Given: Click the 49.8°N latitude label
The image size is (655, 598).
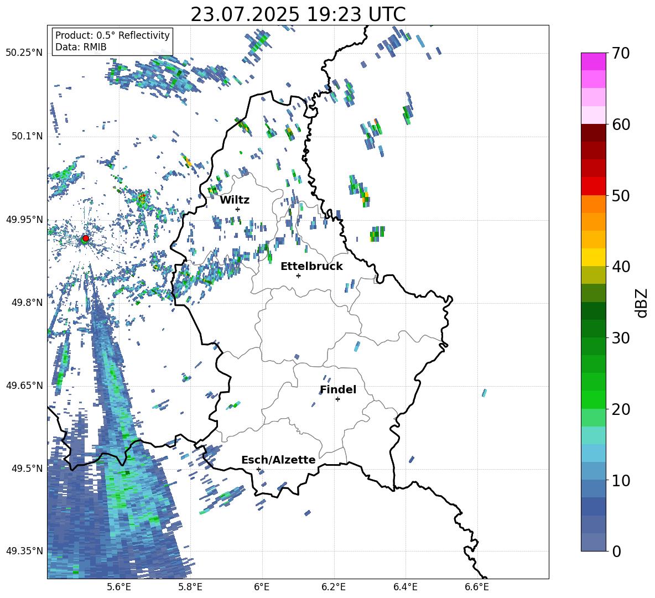Looking at the screenshot, I should pyautogui.click(x=27, y=303).
